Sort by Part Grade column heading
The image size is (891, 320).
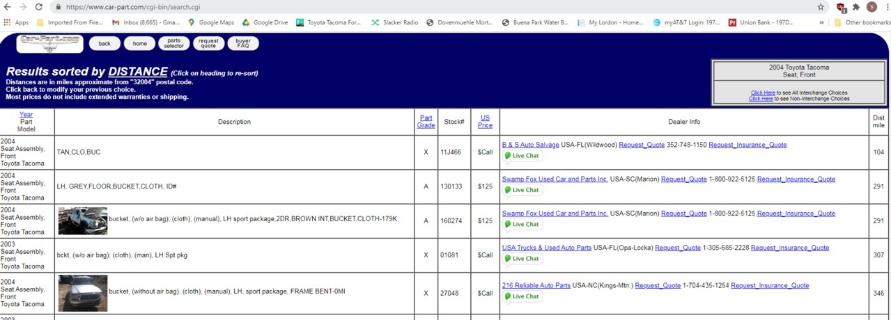pos(426,122)
